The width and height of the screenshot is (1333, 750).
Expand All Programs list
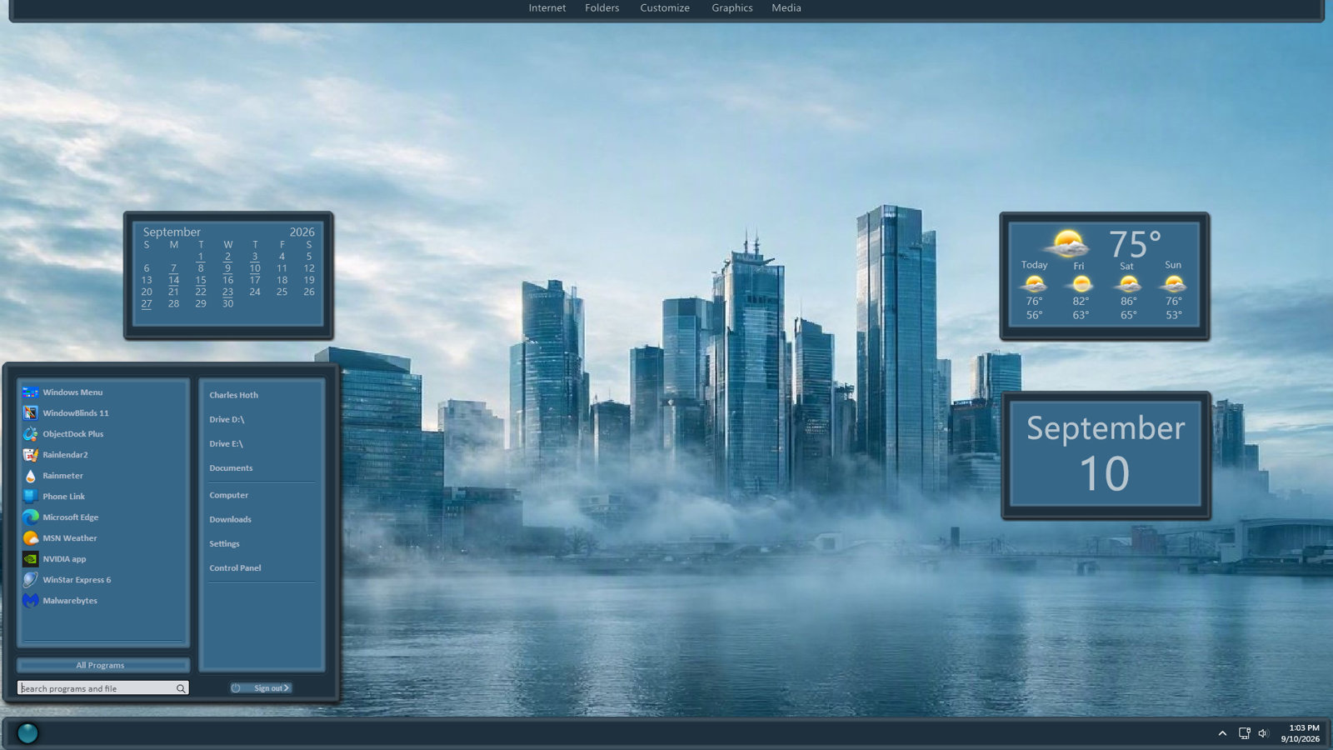pos(102,665)
